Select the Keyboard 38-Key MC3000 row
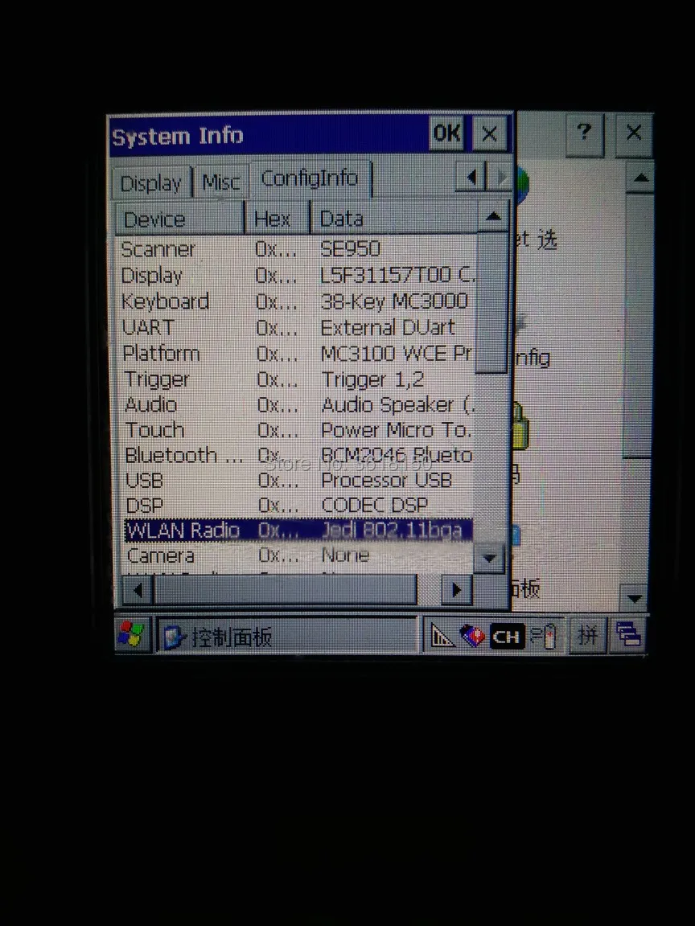 297,301
